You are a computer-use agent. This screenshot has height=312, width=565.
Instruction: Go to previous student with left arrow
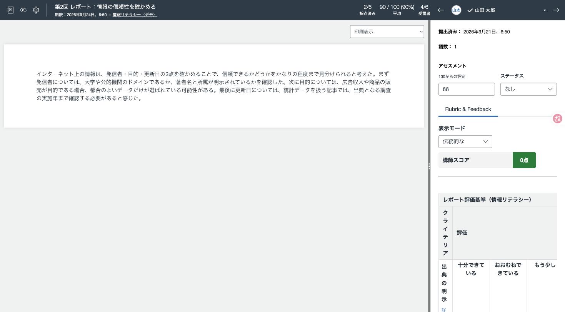coord(441,10)
